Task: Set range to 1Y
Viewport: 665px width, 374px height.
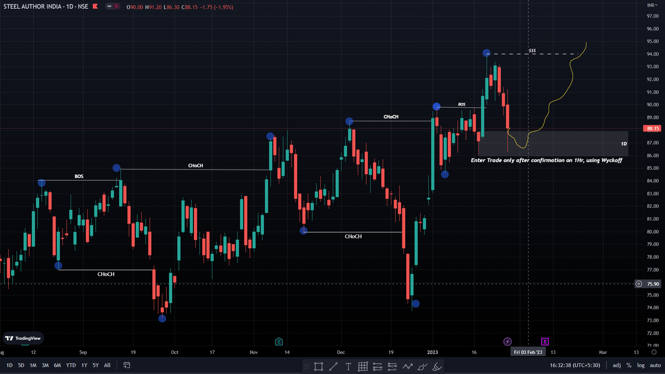Action: pyautogui.click(x=84, y=365)
